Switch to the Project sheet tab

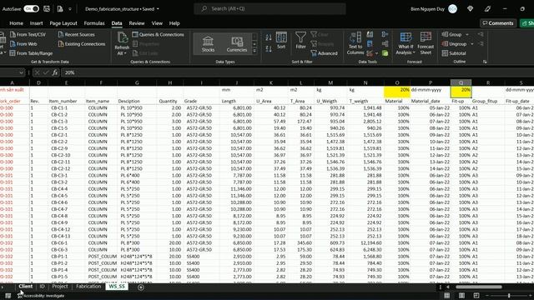(x=60, y=287)
